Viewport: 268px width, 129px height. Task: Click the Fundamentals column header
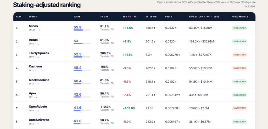240,17
